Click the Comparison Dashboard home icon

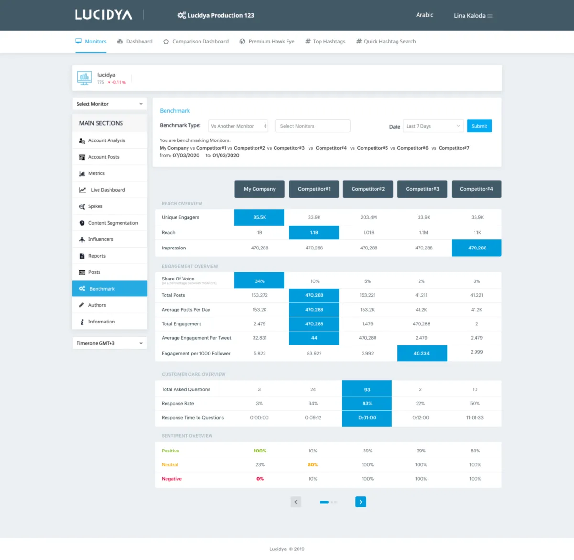tap(166, 42)
